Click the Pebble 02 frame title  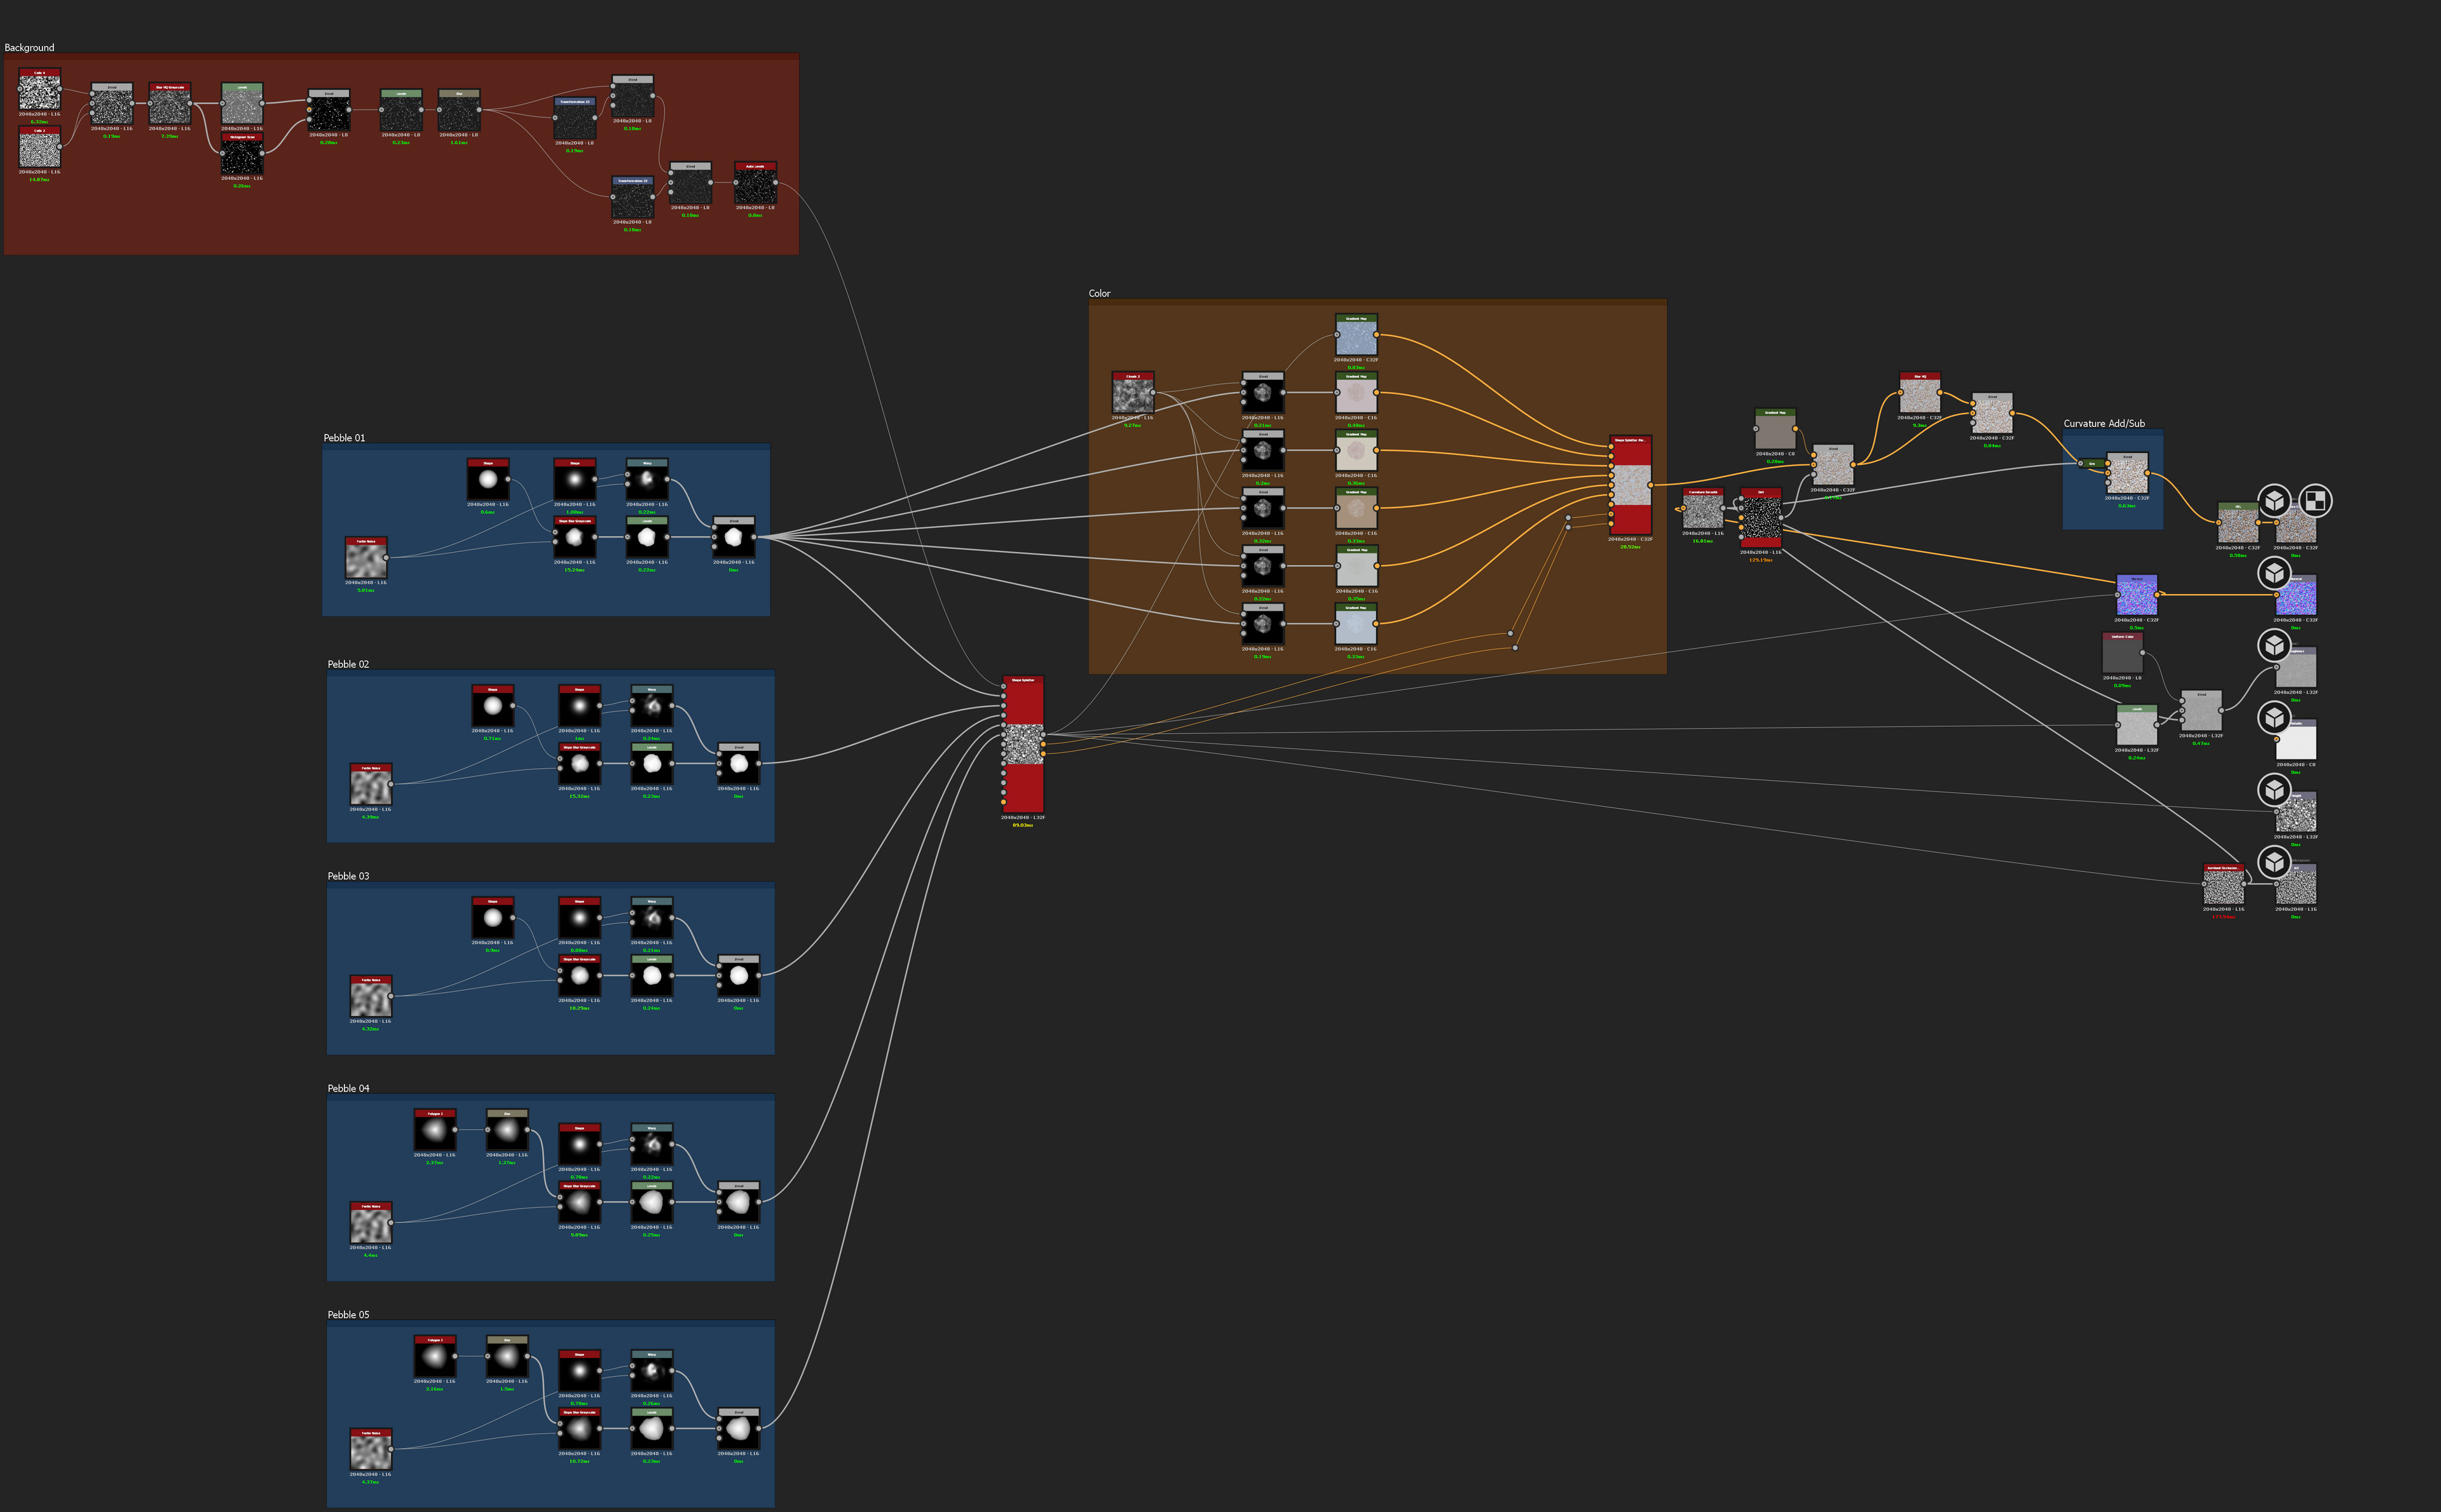pos(348,664)
